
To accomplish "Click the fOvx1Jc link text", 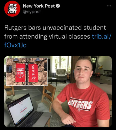I will (15, 45).
